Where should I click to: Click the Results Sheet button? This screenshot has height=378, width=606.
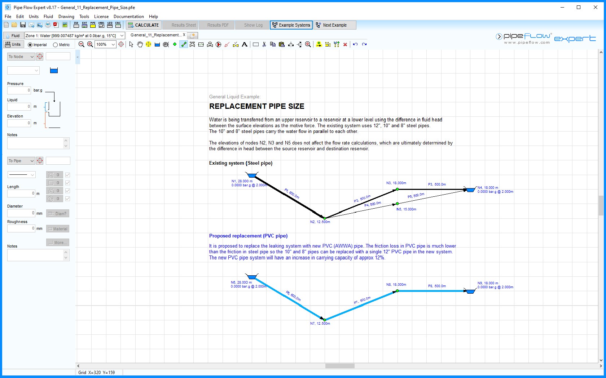180,25
